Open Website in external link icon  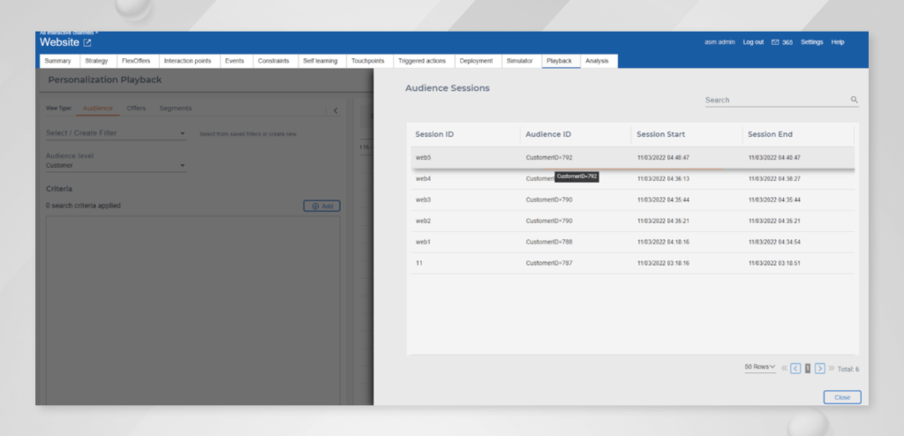(87, 42)
